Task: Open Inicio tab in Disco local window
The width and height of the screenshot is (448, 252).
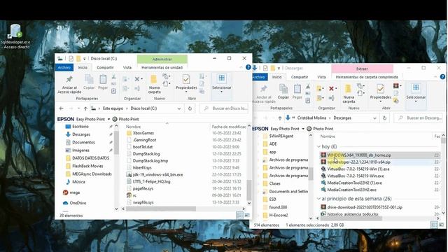Action: (83, 67)
